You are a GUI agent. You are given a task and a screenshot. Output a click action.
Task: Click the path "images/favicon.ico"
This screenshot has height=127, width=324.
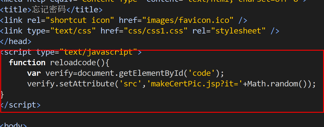[x=188, y=20]
